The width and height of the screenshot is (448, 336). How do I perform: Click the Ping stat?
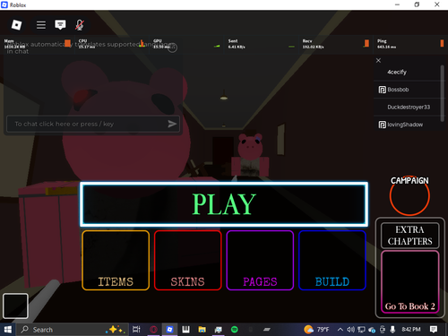410,44
